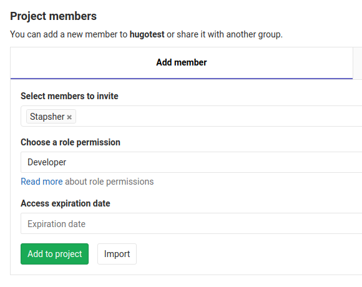
Task: Click the Import button
Action: tap(117, 254)
